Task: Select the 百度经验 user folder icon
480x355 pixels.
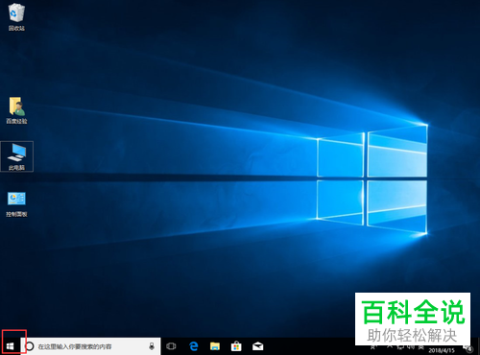Action: (16, 110)
